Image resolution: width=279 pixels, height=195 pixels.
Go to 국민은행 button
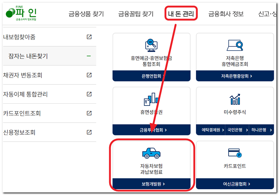click(x=237, y=130)
